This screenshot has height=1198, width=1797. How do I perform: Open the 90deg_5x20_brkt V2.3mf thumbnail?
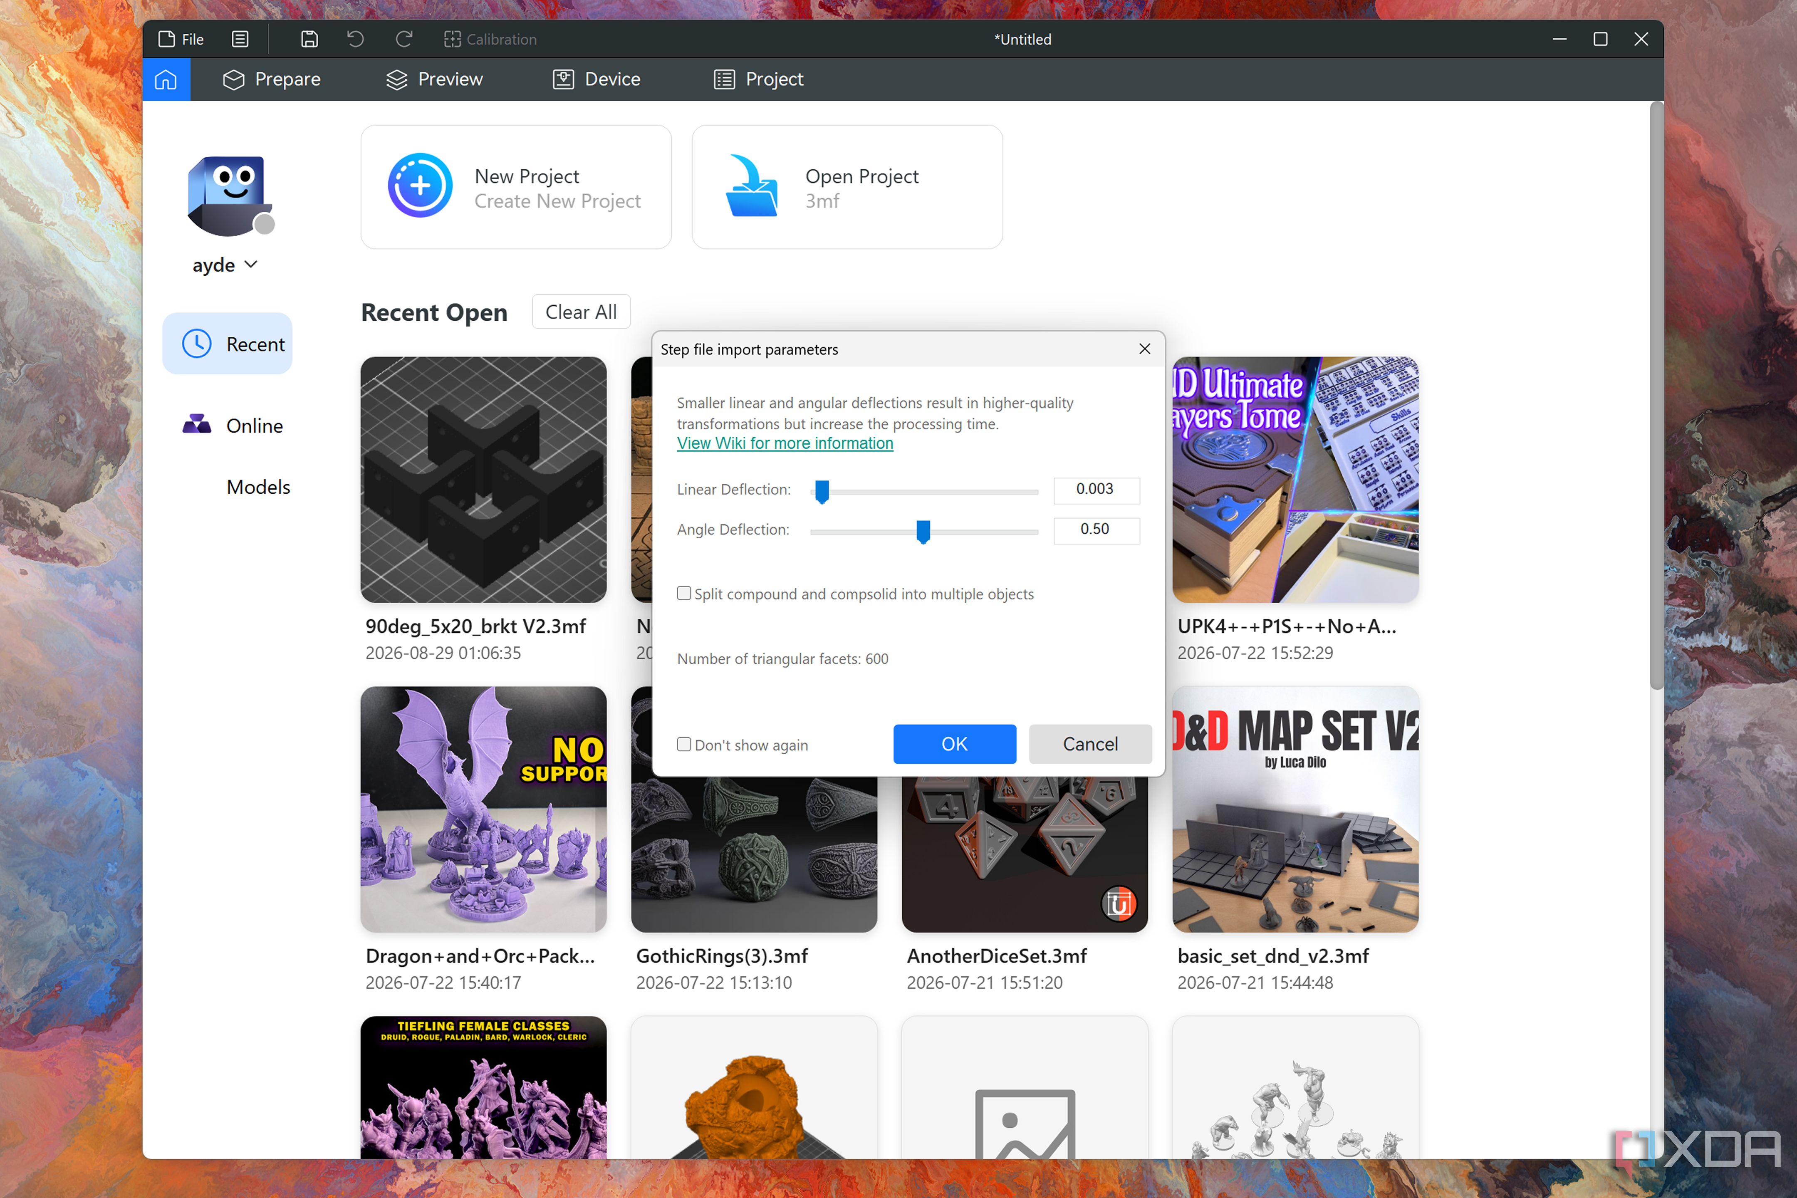pos(484,480)
